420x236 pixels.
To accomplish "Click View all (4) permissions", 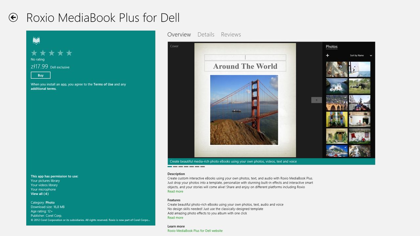I will [x=40, y=194].
